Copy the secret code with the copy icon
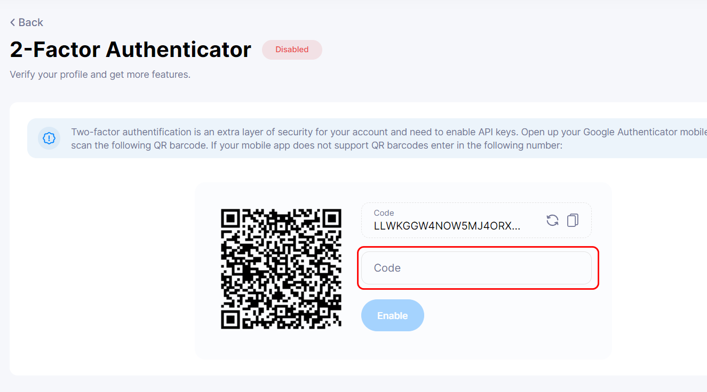Viewport: 707px width, 392px height. pyautogui.click(x=573, y=220)
